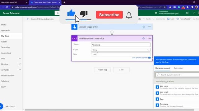
Task: Expand the AI Builder menu in sidebar
Action: 20,70
